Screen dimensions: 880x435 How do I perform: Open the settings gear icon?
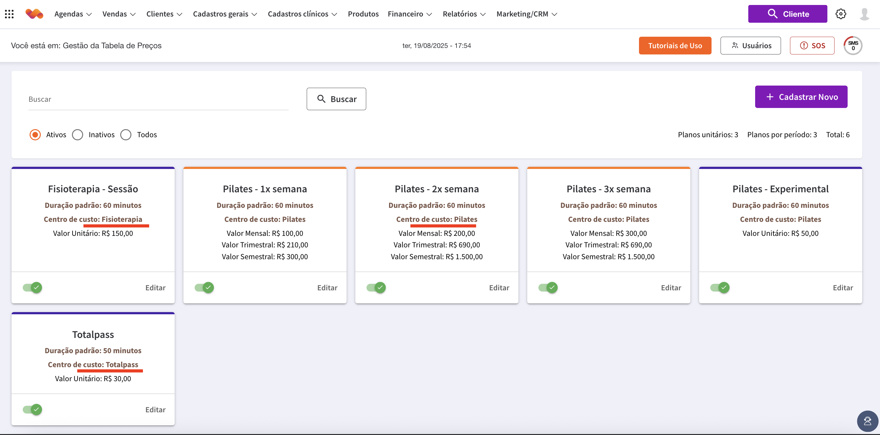click(x=840, y=14)
